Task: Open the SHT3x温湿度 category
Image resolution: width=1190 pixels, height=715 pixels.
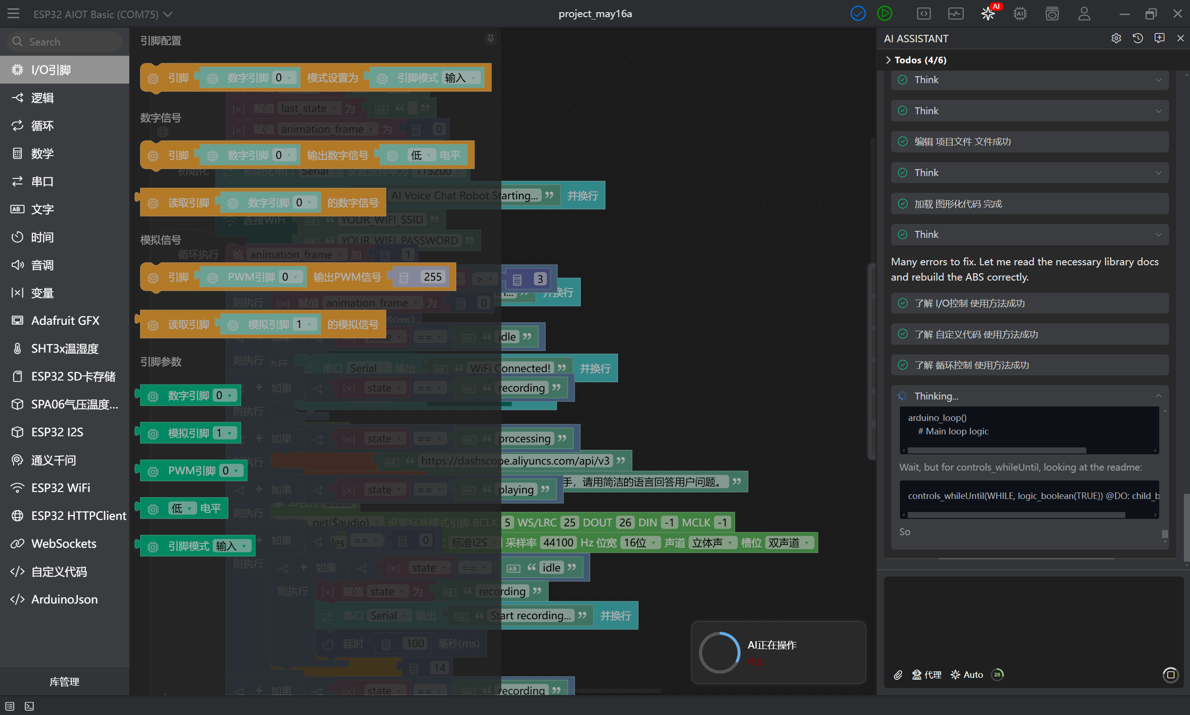Action: pyautogui.click(x=65, y=348)
